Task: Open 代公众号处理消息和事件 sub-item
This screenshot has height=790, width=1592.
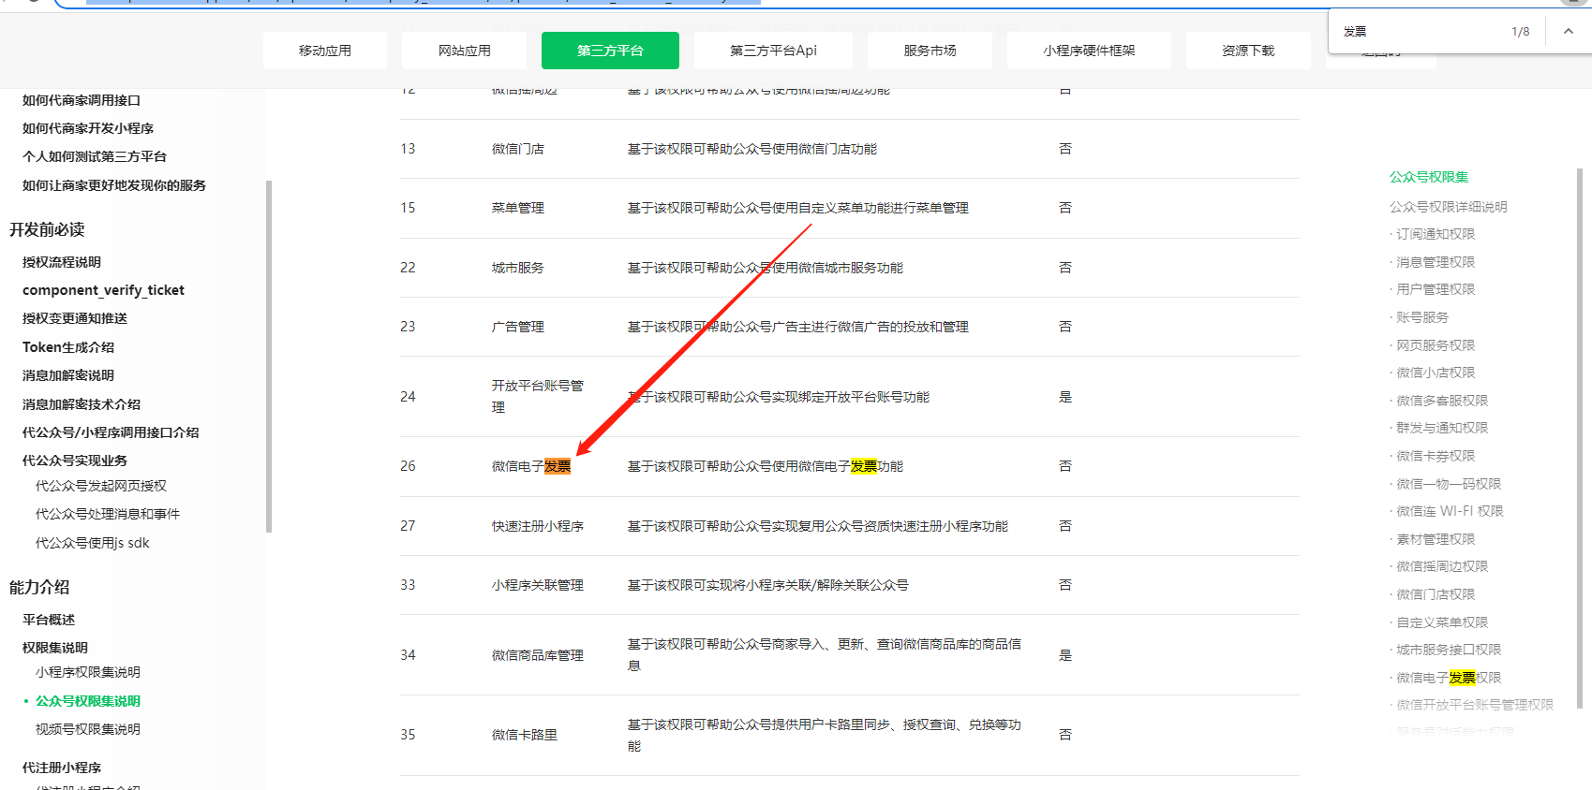Action: pyautogui.click(x=108, y=514)
